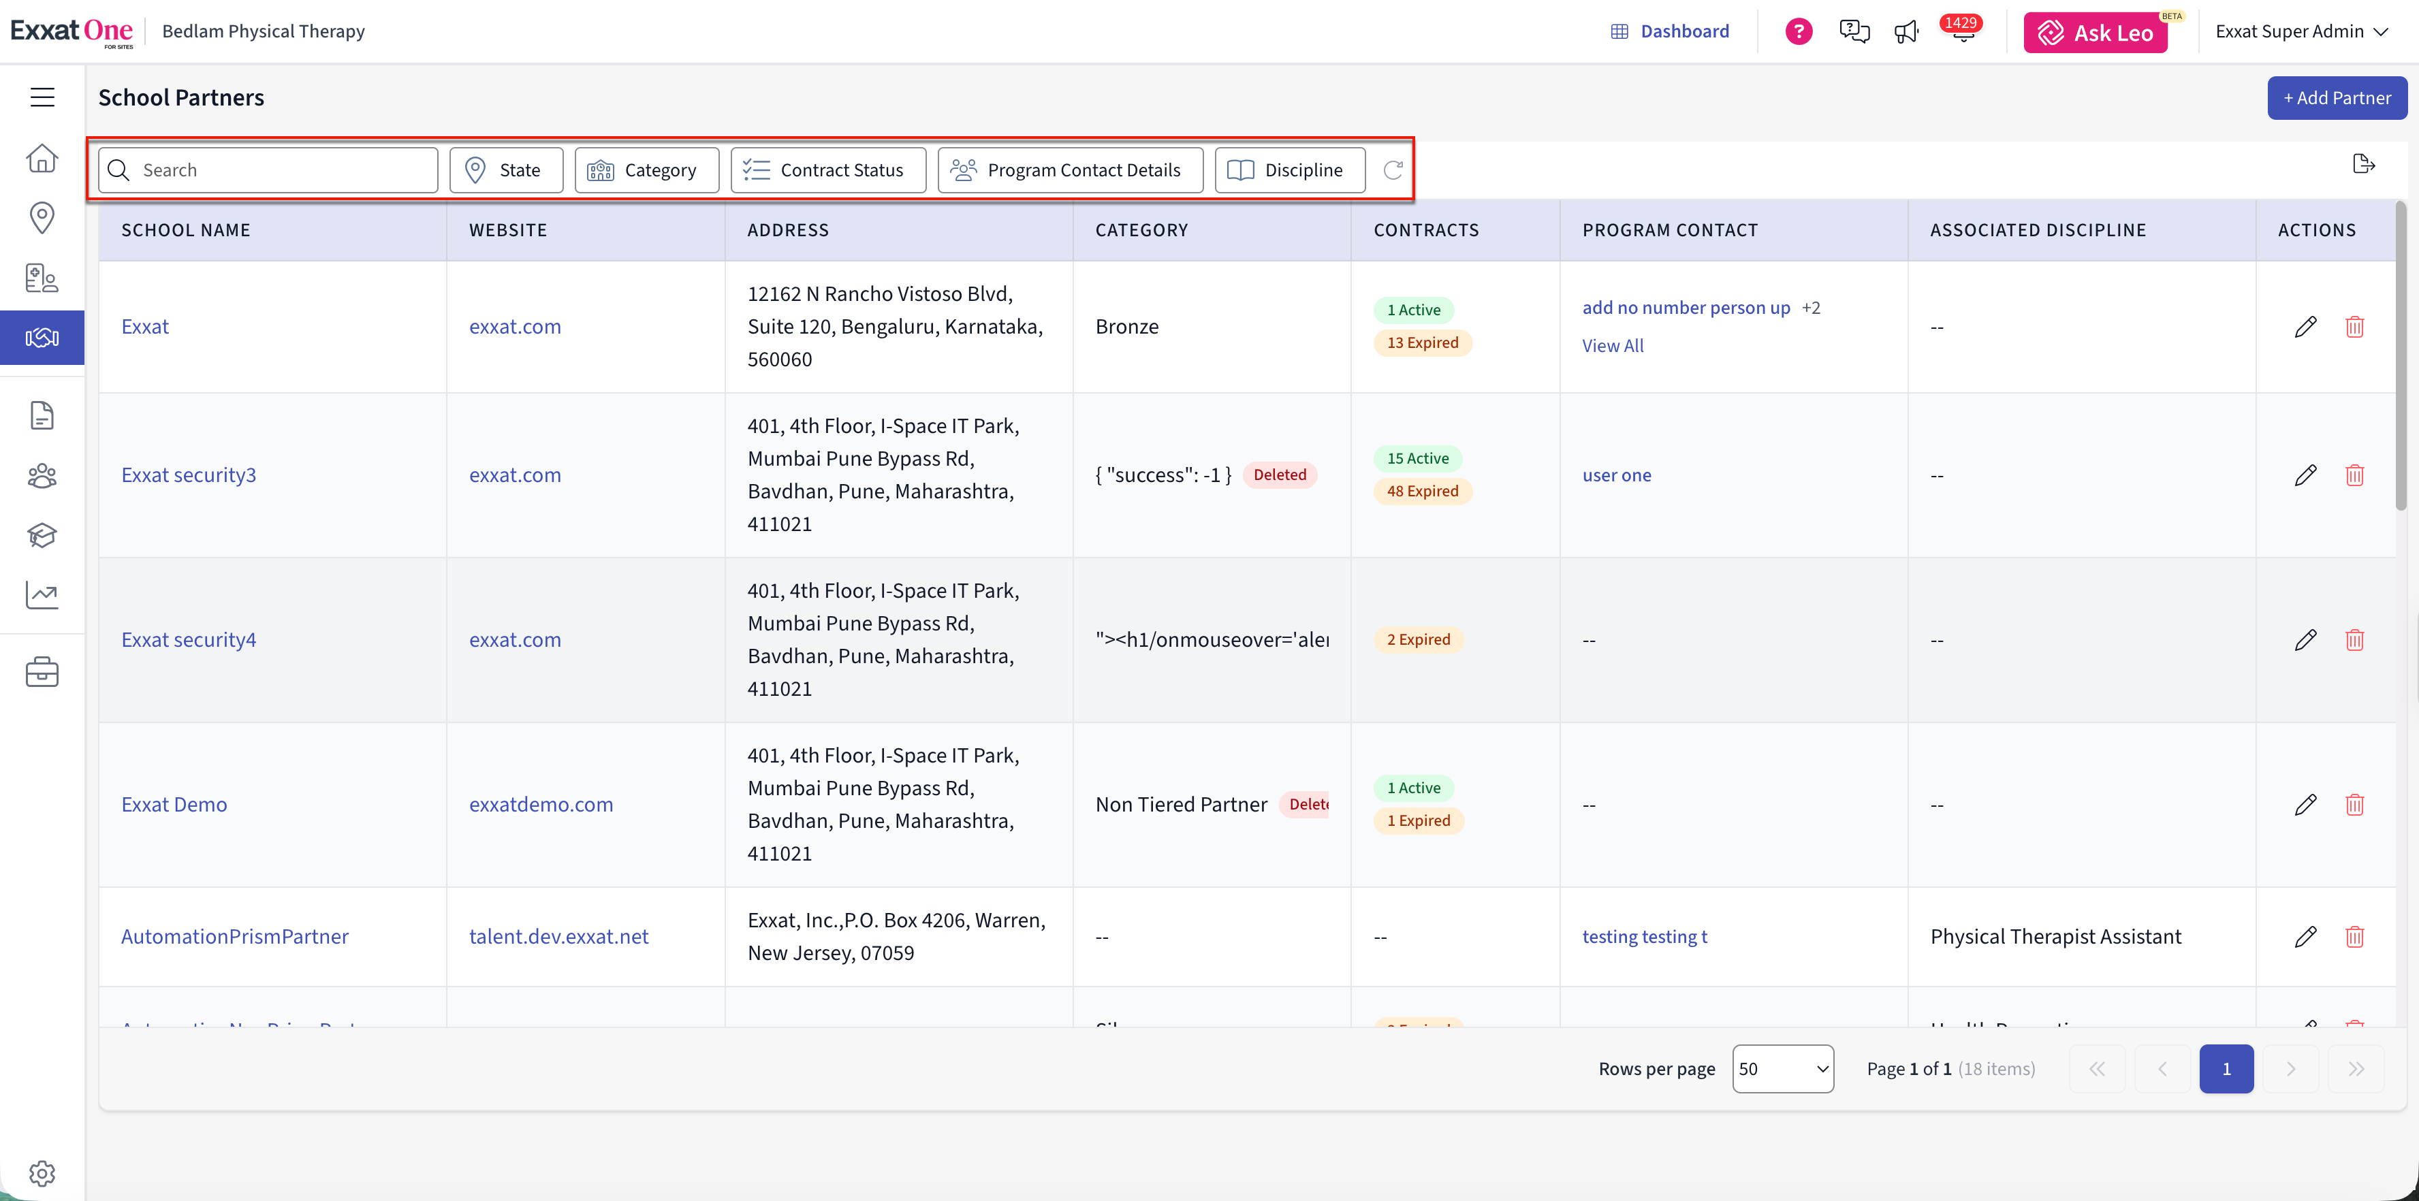Delete the AutomationPrismPartner row

pos(2354,936)
